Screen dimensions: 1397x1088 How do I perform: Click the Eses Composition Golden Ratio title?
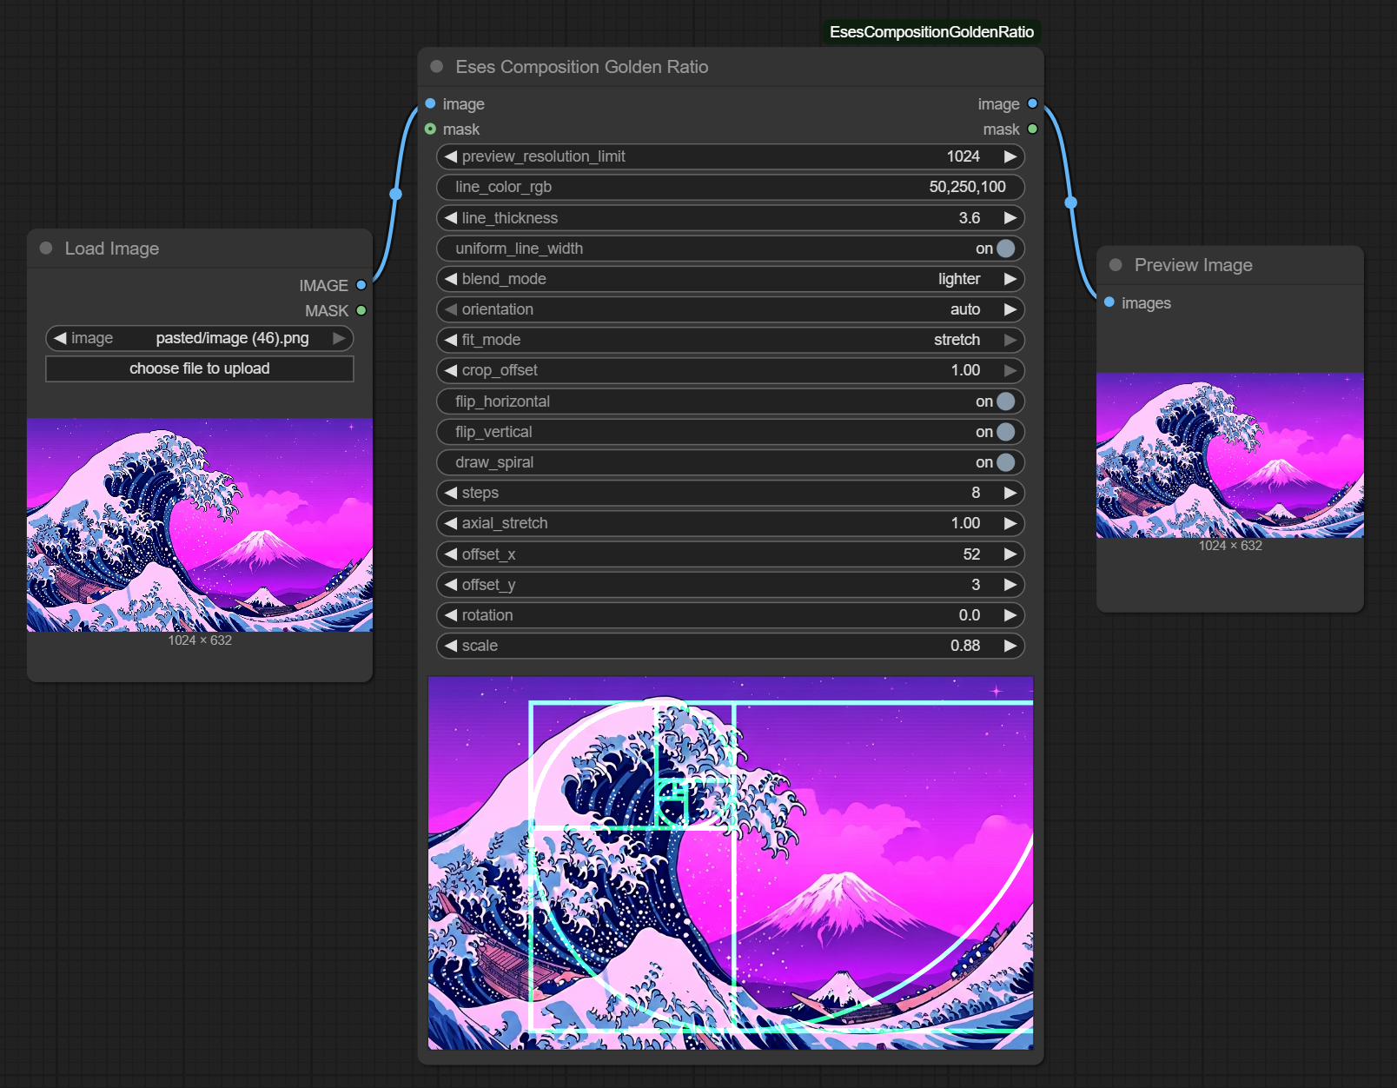click(x=582, y=67)
